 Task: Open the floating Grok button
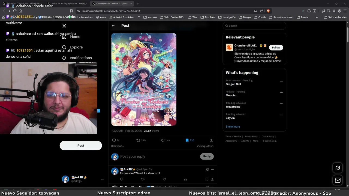338,168
